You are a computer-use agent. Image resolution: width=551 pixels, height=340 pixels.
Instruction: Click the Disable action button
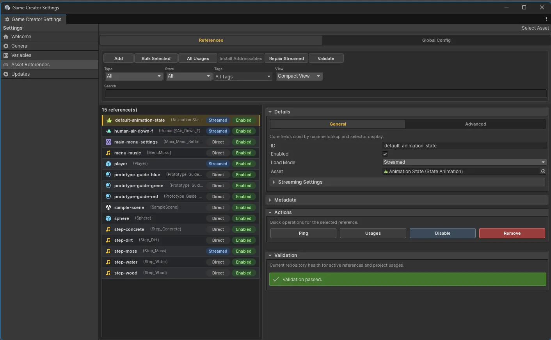[443, 233]
